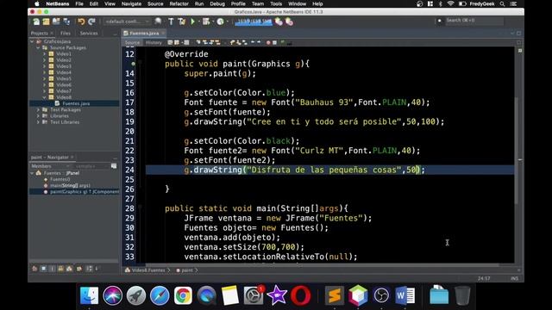Select the Fuentes.java editor tab
Image resolution: width=552 pixels, height=310 pixels.
pos(144,33)
